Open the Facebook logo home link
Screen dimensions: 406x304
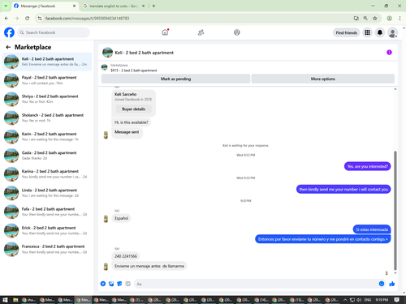(x=9, y=32)
